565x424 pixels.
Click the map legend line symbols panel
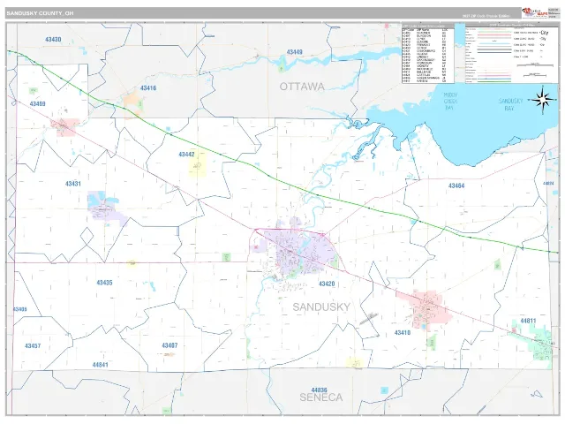point(511,54)
